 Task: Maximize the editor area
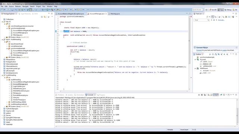point(190,13)
